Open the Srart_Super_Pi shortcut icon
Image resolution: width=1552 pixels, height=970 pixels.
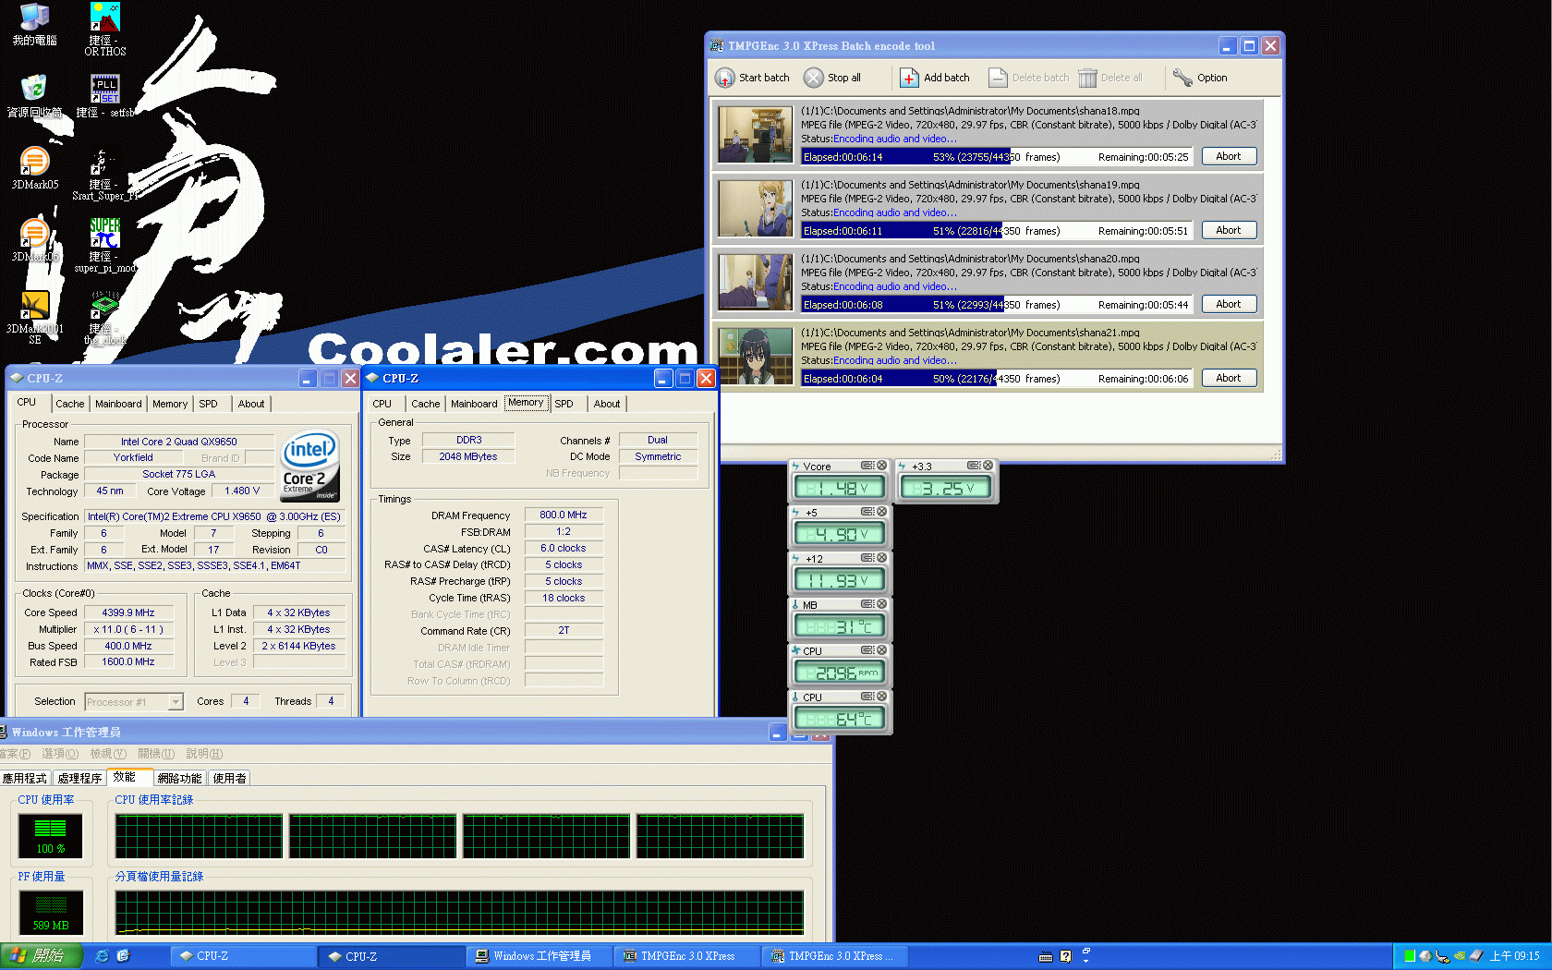pos(104,174)
